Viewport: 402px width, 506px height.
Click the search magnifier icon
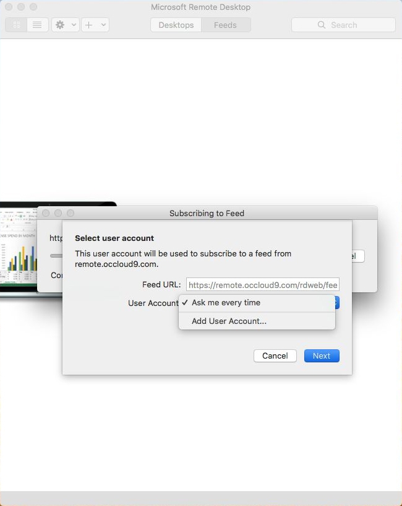322,25
